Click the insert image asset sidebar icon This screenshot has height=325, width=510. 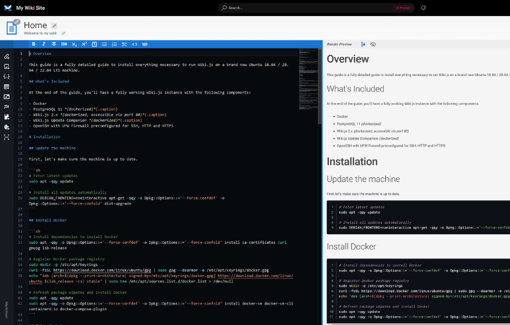point(6,67)
